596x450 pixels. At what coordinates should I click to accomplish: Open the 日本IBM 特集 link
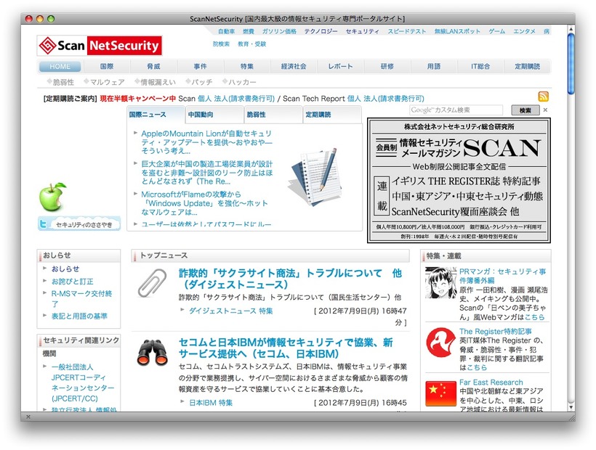click(x=211, y=403)
